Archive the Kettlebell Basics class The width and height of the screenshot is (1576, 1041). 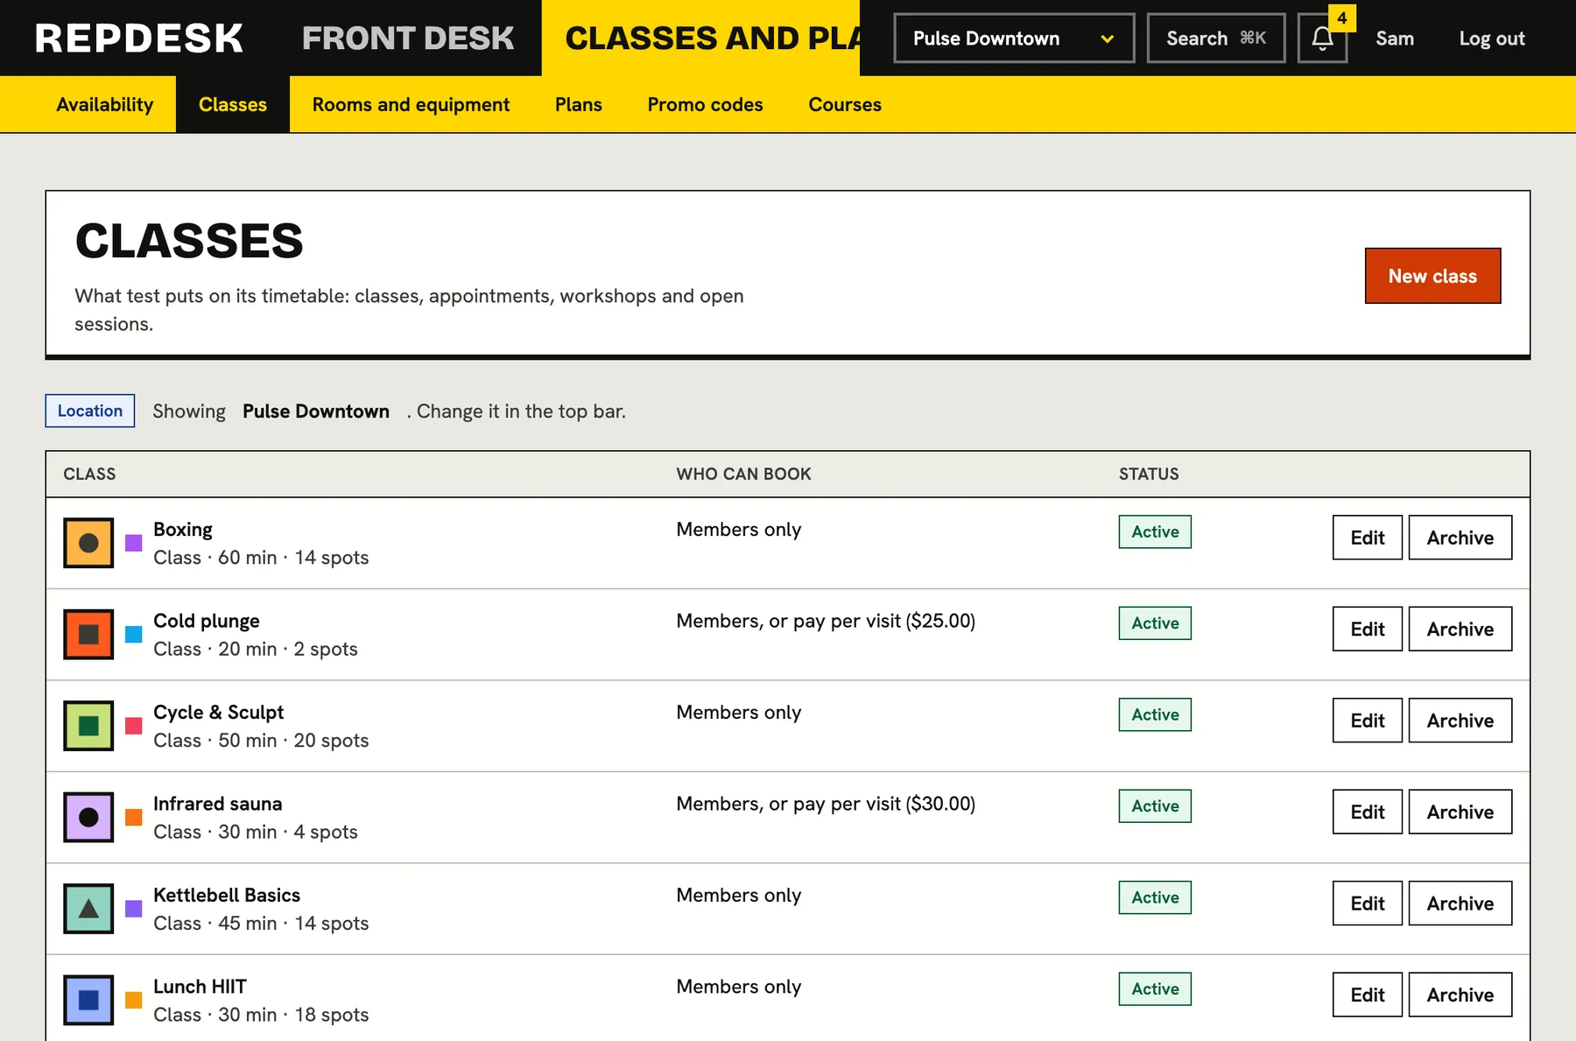pyautogui.click(x=1460, y=904)
